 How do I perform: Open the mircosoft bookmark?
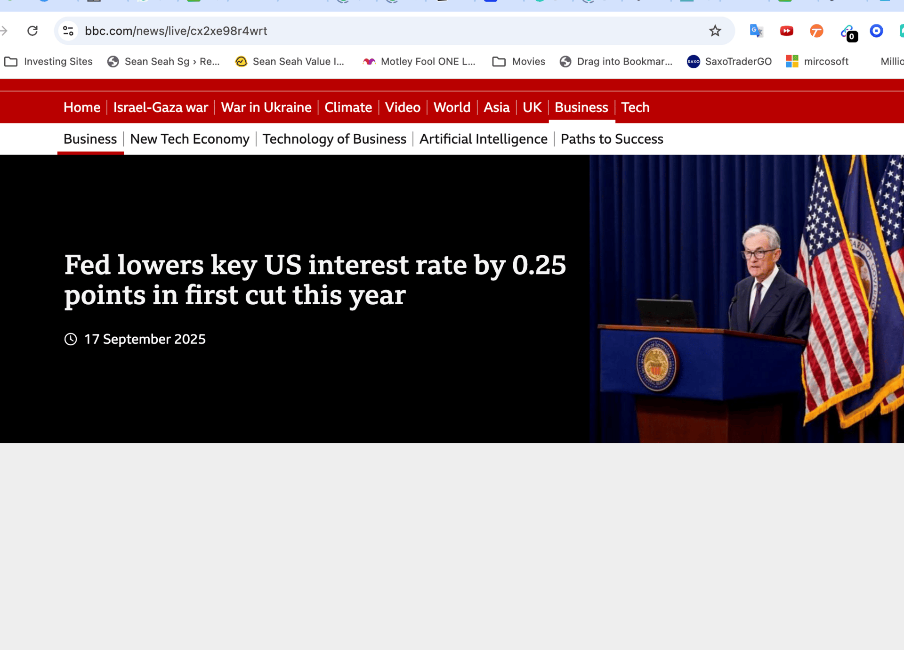click(817, 62)
